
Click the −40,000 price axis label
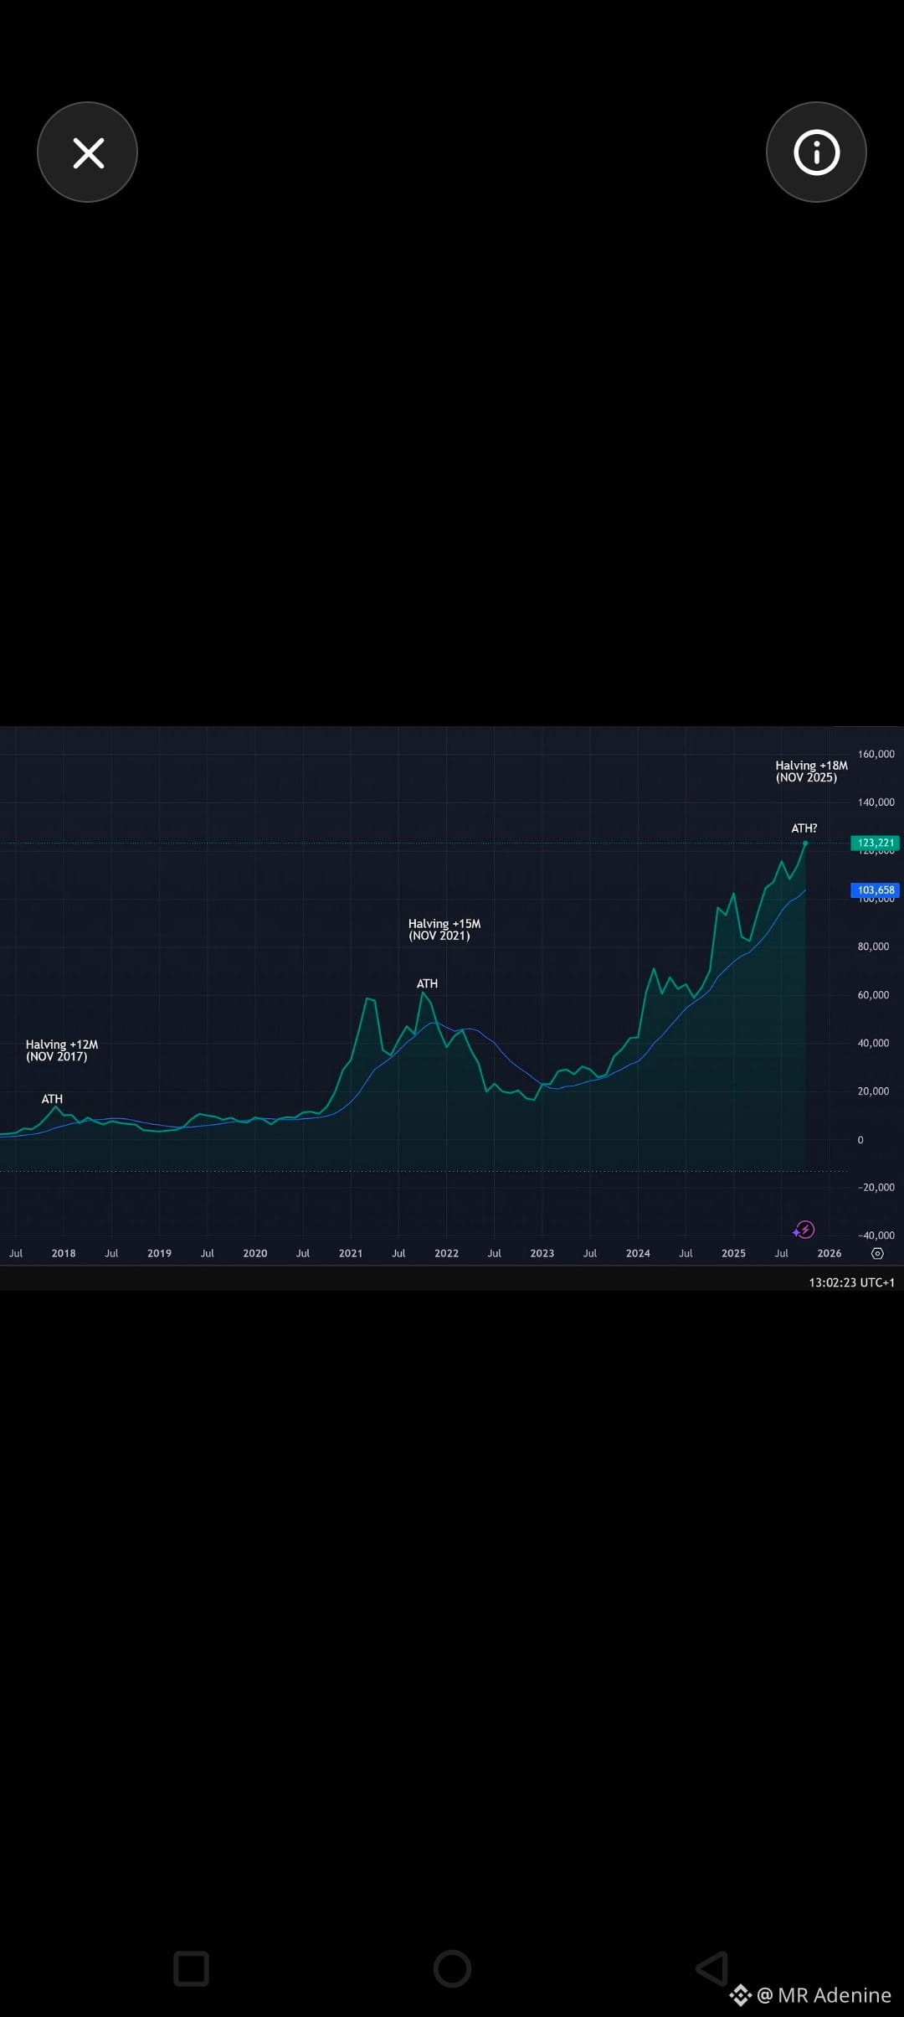[876, 1235]
